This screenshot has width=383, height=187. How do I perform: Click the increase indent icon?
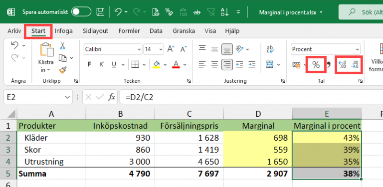[x=252, y=64]
